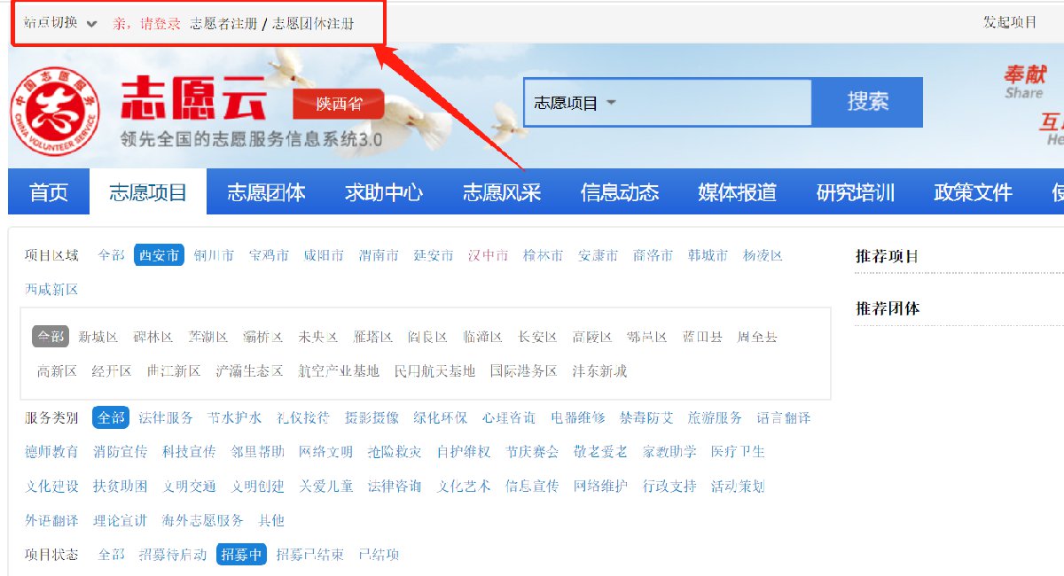Open the 求助中心 navigation tab
This screenshot has width=1064, height=576.
[384, 191]
